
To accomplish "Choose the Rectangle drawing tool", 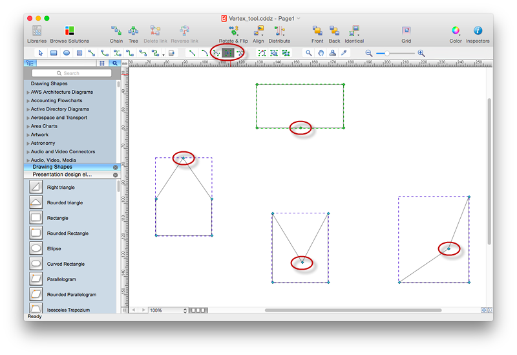I will coord(54,53).
